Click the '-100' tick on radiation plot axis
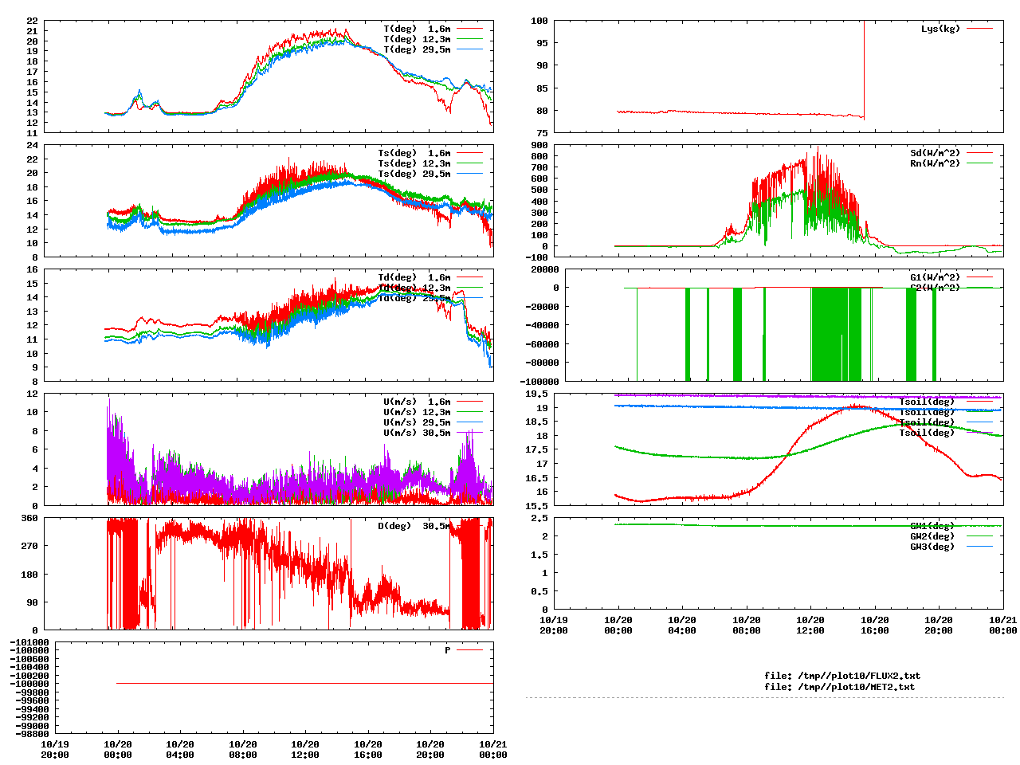 536,257
